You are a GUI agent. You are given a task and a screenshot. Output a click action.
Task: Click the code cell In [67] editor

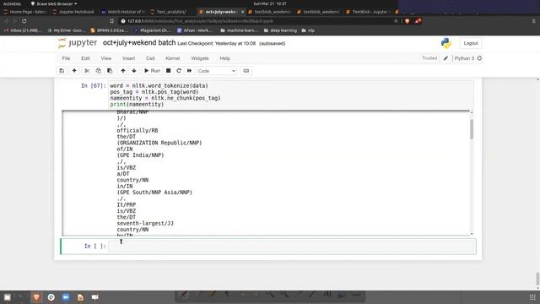click(x=291, y=95)
